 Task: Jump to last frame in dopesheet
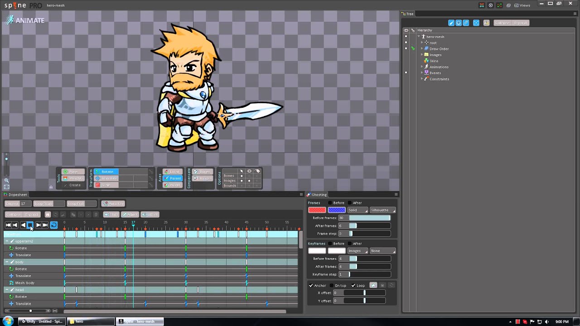(45, 225)
